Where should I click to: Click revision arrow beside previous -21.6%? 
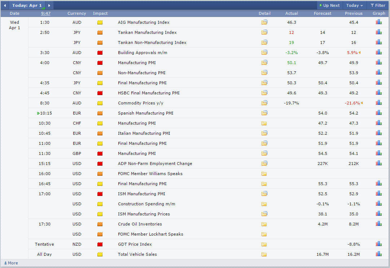(361, 103)
